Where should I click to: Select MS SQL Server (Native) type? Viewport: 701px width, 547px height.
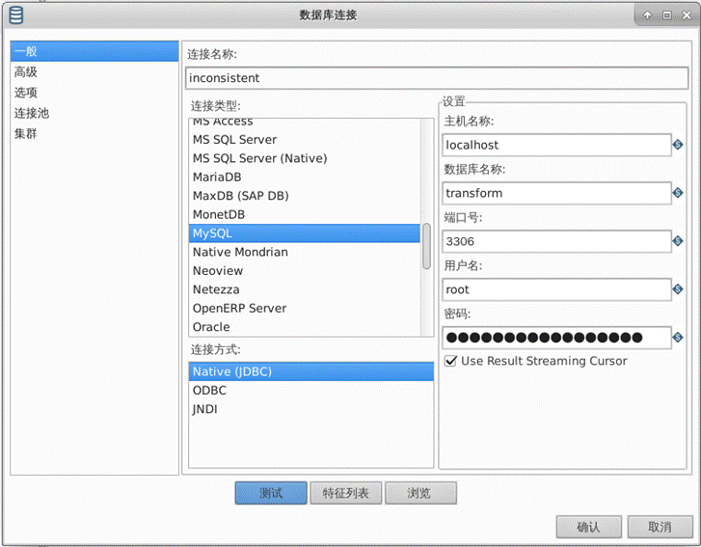[x=305, y=158]
